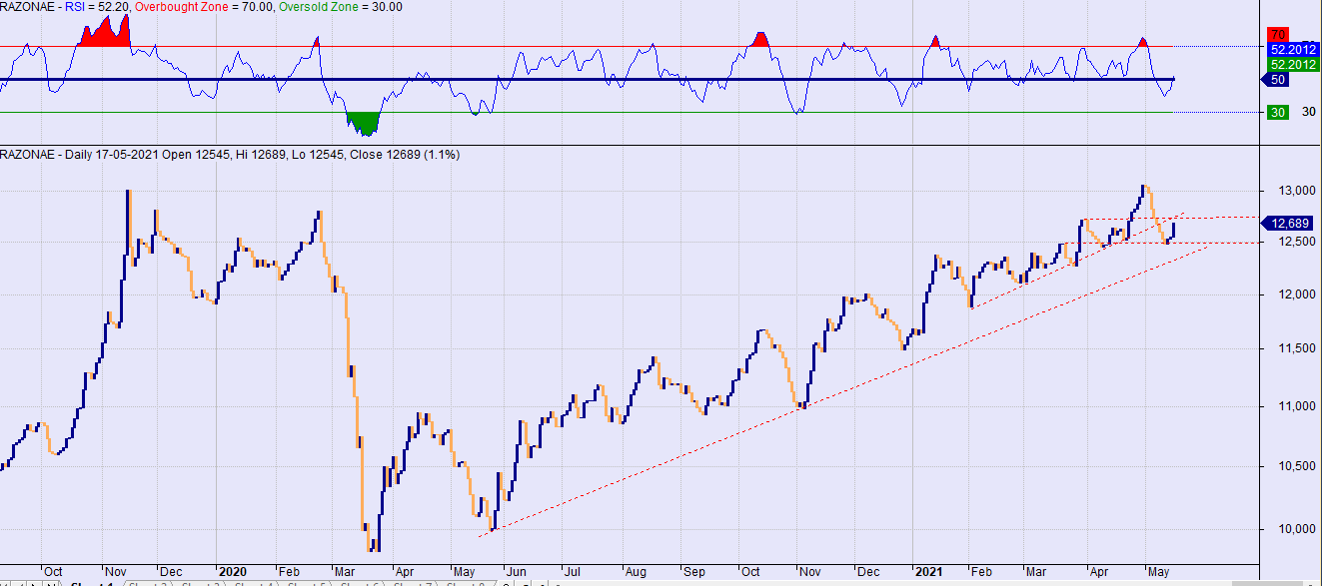Image resolution: width=1322 pixels, height=586 pixels.
Task: Click the 'Oversold Zone = 30.00' label
Action: (x=341, y=7)
